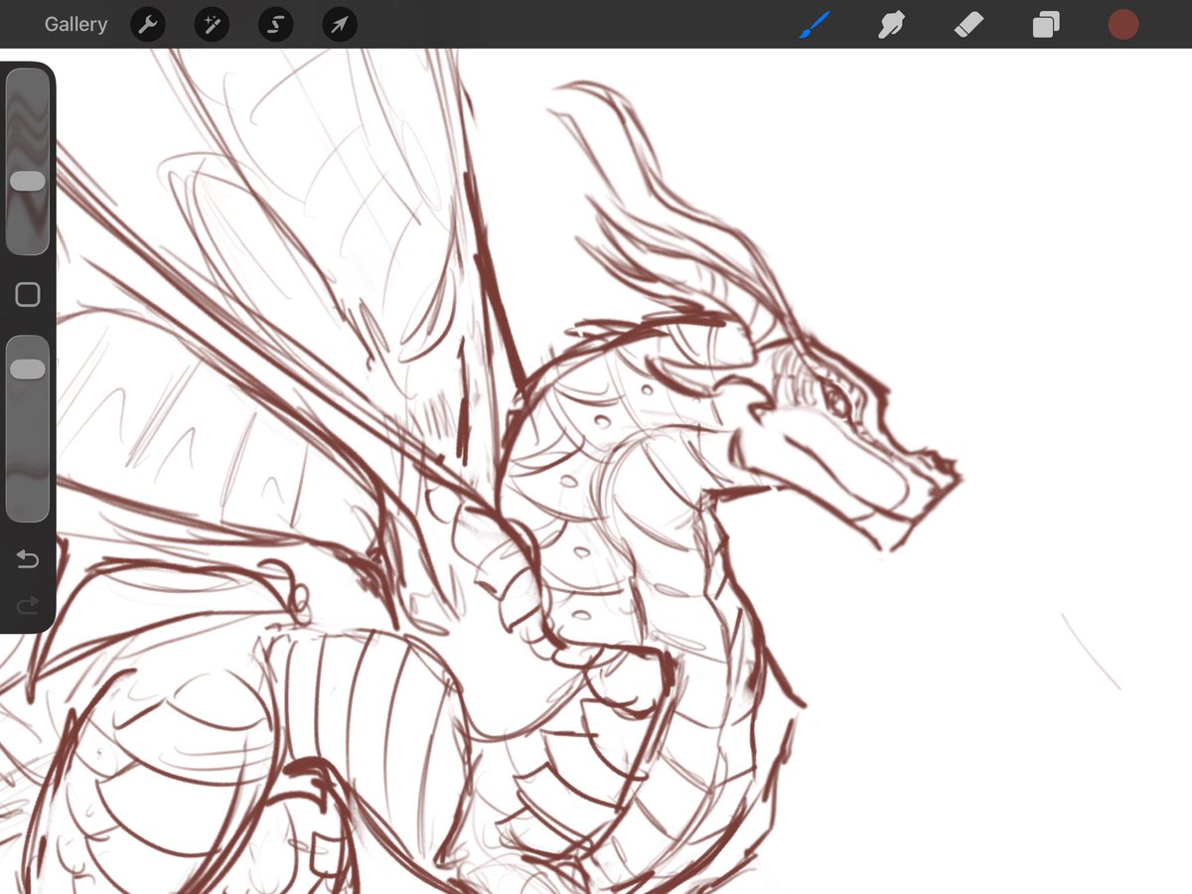
Task: Redo the last undone stroke
Action: pos(28,604)
